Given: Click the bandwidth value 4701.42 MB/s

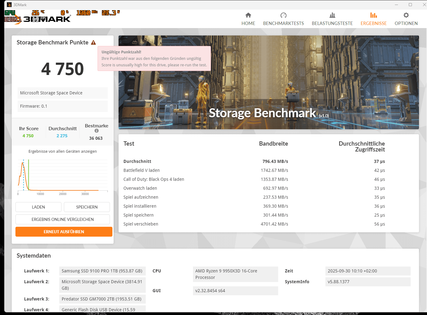Looking at the screenshot, I should [x=274, y=224].
